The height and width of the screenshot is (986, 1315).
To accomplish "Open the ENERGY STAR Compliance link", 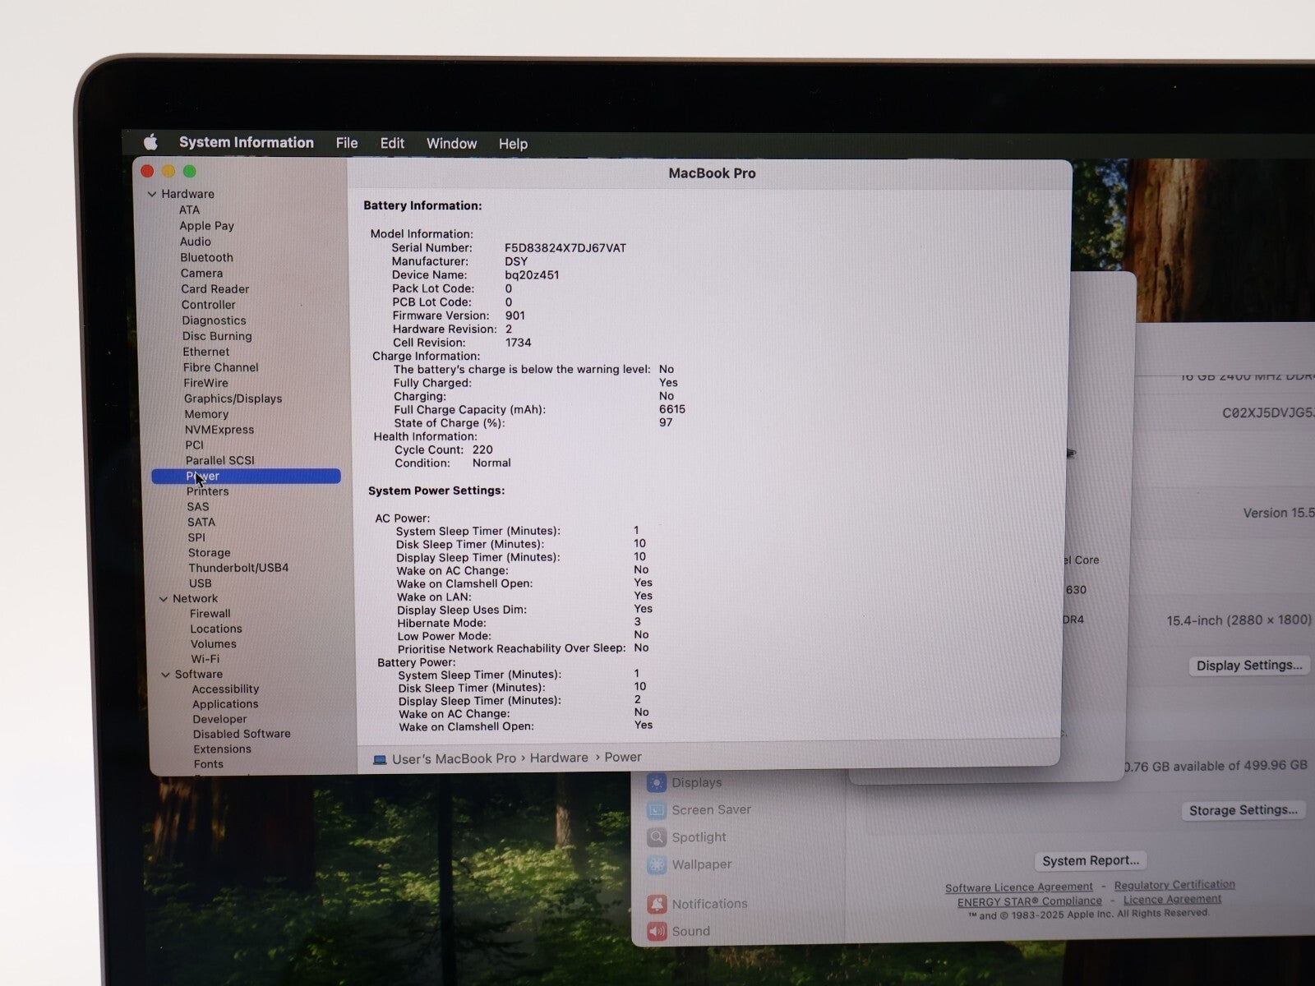I will [1030, 901].
